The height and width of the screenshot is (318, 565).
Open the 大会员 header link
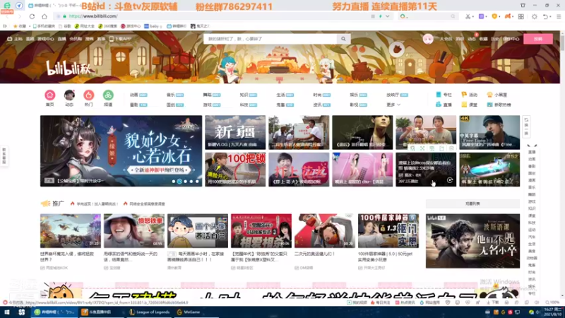point(446,39)
